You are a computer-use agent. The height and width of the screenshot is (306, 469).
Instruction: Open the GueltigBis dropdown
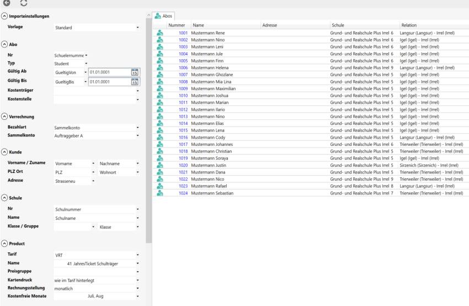pyautogui.click(x=71, y=82)
